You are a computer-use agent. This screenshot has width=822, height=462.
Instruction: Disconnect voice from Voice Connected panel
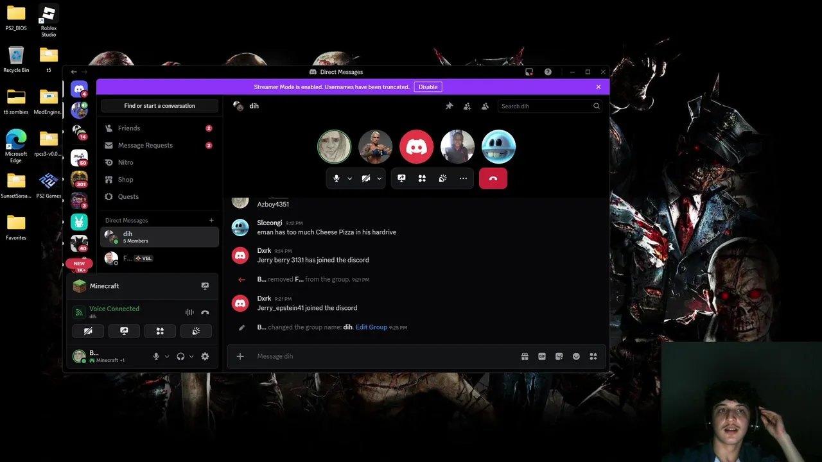(x=205, y=312)
